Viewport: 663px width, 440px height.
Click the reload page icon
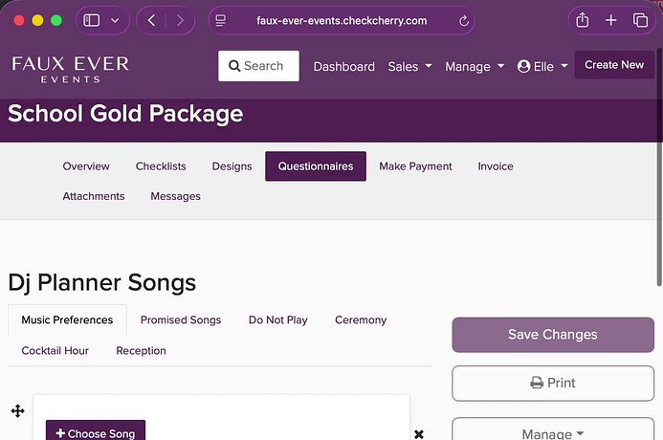(x=464, y=20)
